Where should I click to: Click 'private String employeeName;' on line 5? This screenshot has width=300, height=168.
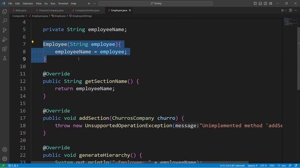click(85, 29)
